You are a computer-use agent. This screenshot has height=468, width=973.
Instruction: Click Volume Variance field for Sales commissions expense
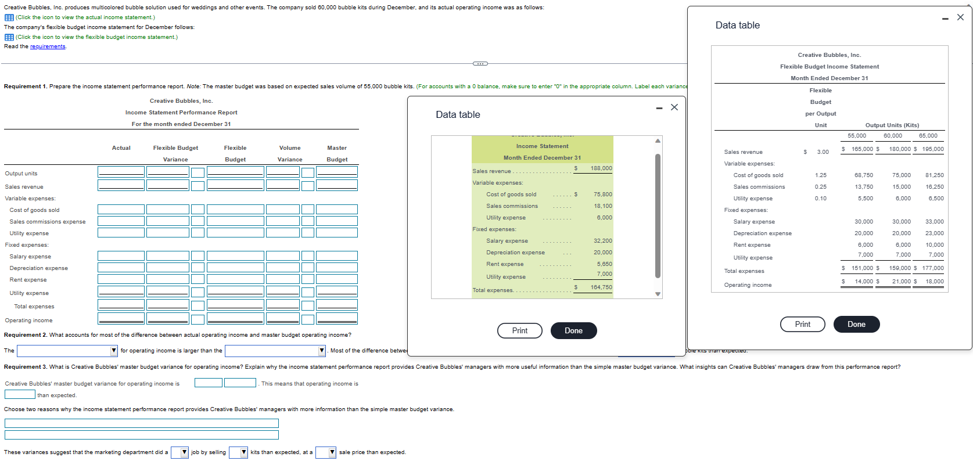[x=283, y=221]
